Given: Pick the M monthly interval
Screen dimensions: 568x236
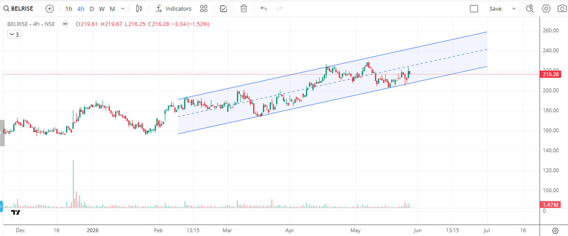Looking at the screenshot, I should tap(112, 8).
